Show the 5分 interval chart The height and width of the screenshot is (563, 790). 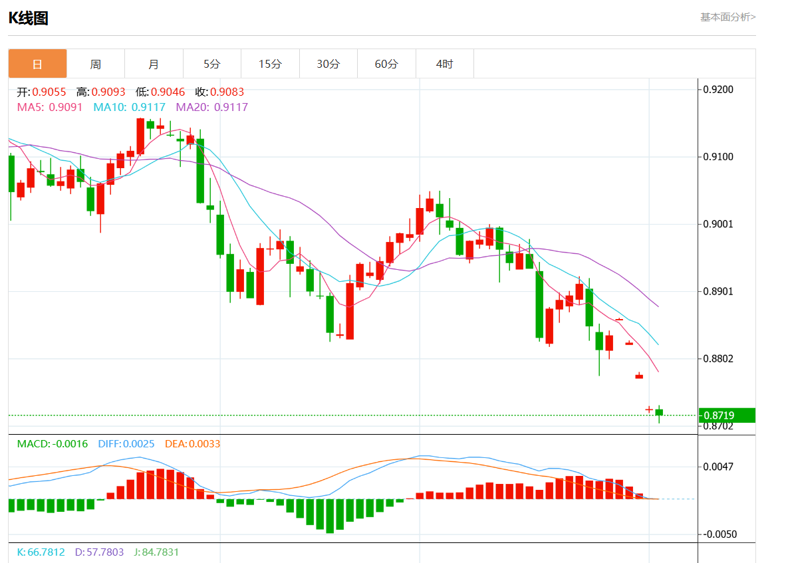[211, 64]
